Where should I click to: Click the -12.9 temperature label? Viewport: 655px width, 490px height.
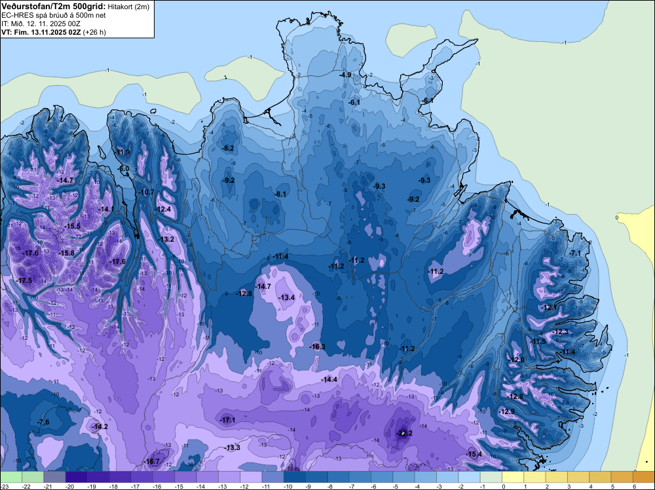507,411
